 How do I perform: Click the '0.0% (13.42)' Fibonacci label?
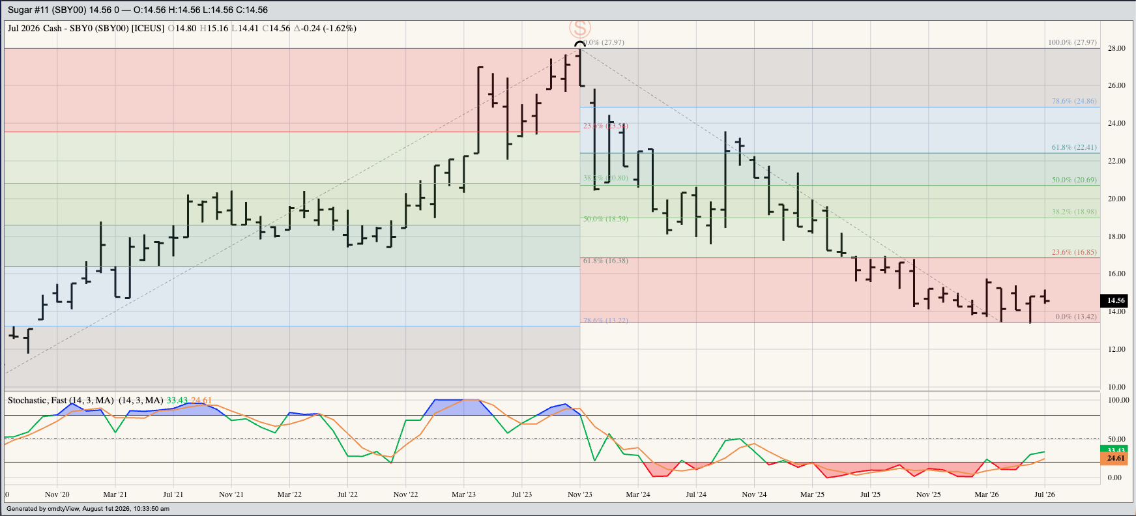[x=1076, y=317]
